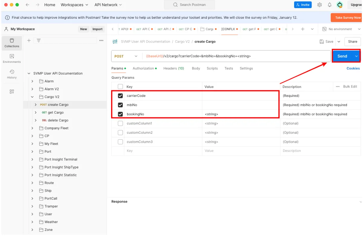Click the Send button
This screenshot has width=363, height=236.
coord(342,56)
